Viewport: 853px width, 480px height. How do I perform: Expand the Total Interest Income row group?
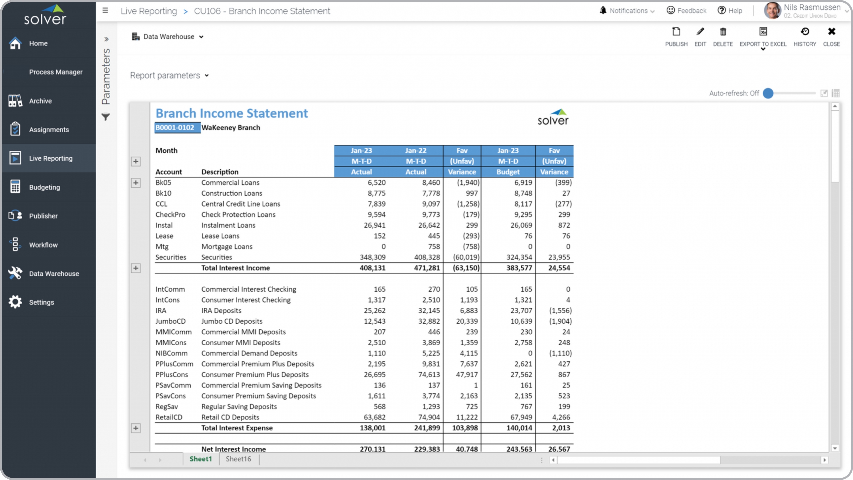pos(136,268)
